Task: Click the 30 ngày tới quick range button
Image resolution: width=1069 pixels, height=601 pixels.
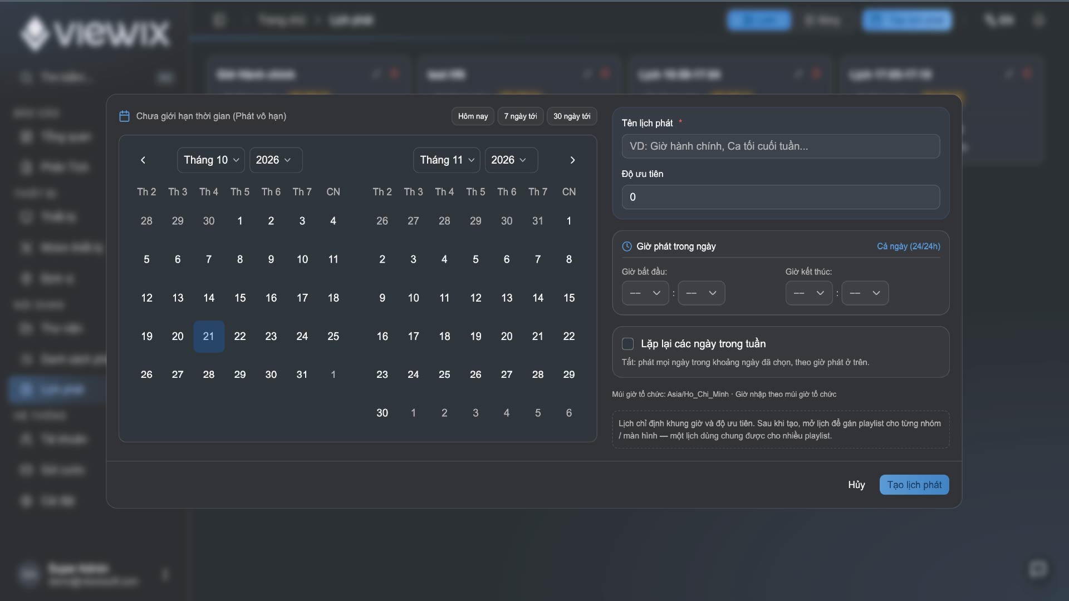Action: [x=572, y=116]
